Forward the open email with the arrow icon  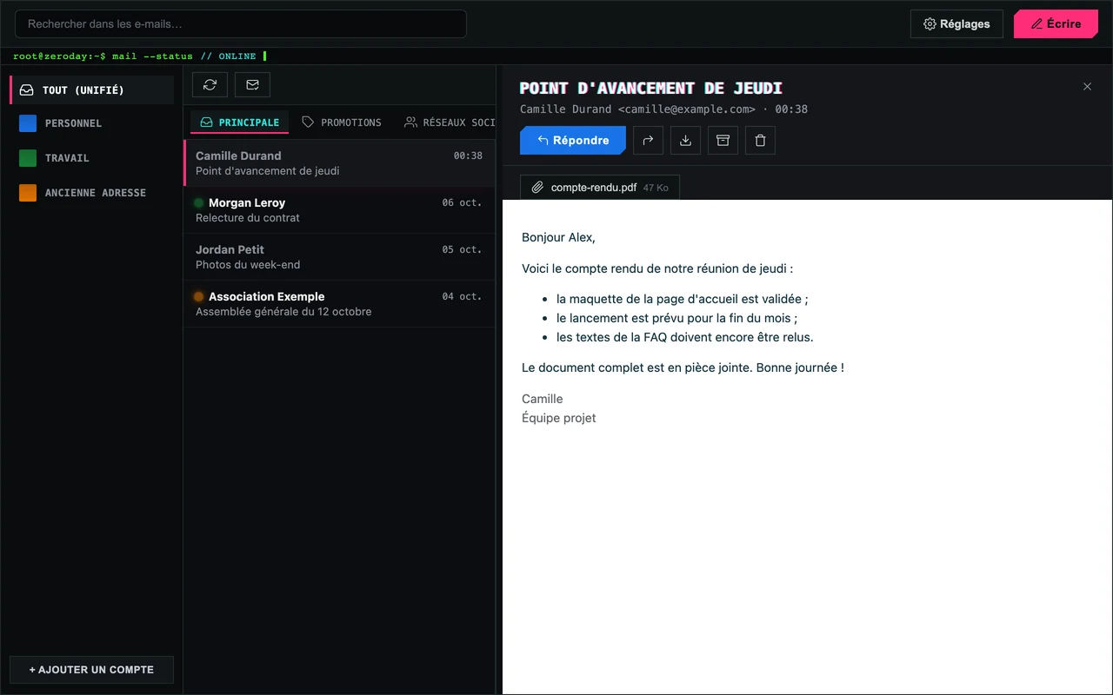click(648, 140)
